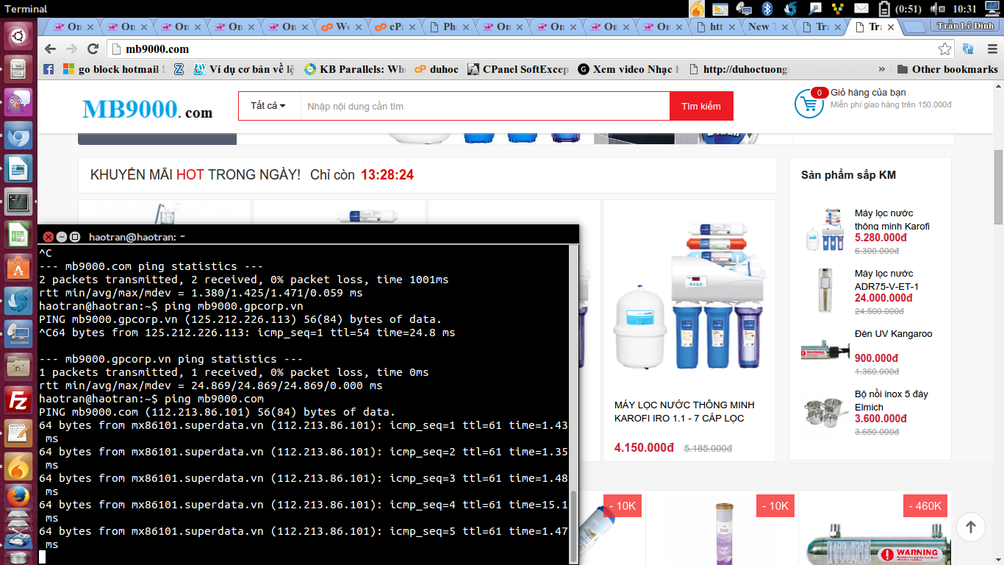Click the battery (0:51) indicator
Viewport: 1004px width, 565px height.
point(900,9)
